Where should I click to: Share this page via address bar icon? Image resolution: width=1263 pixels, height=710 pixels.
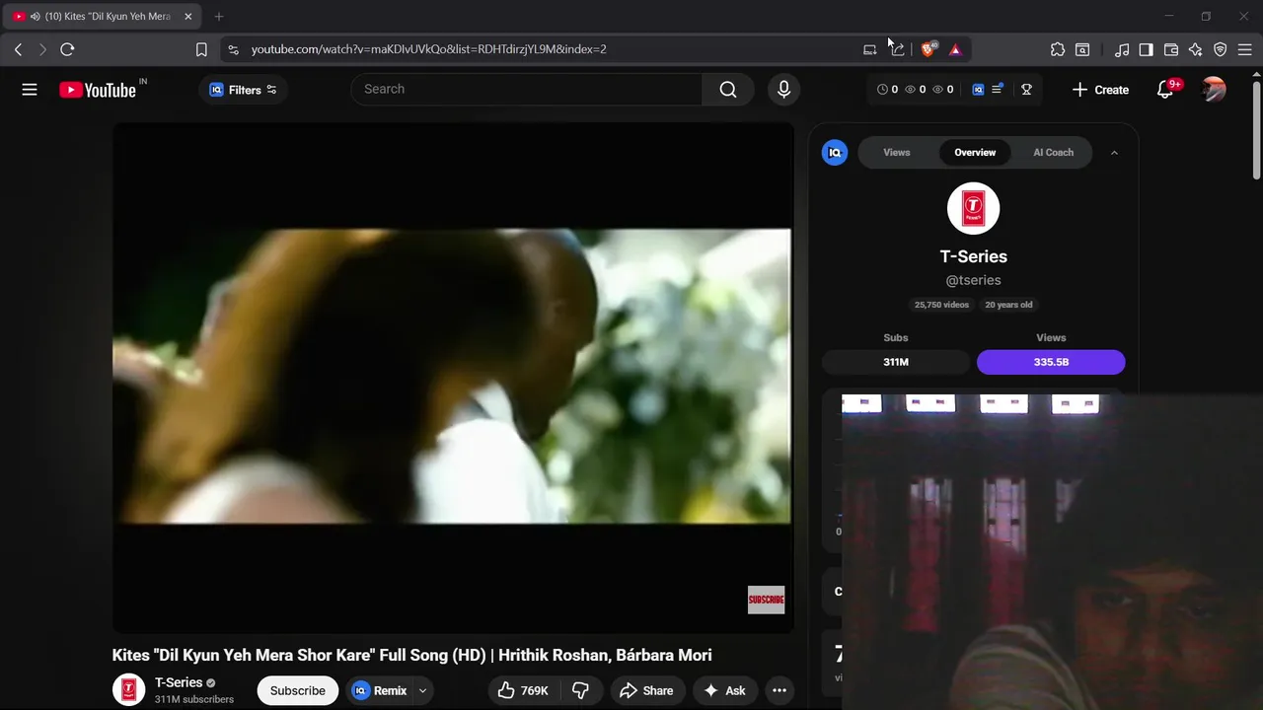pos(898,49)
